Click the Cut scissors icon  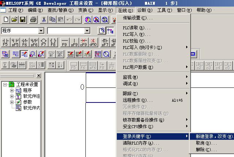click(x=44, y=19)
